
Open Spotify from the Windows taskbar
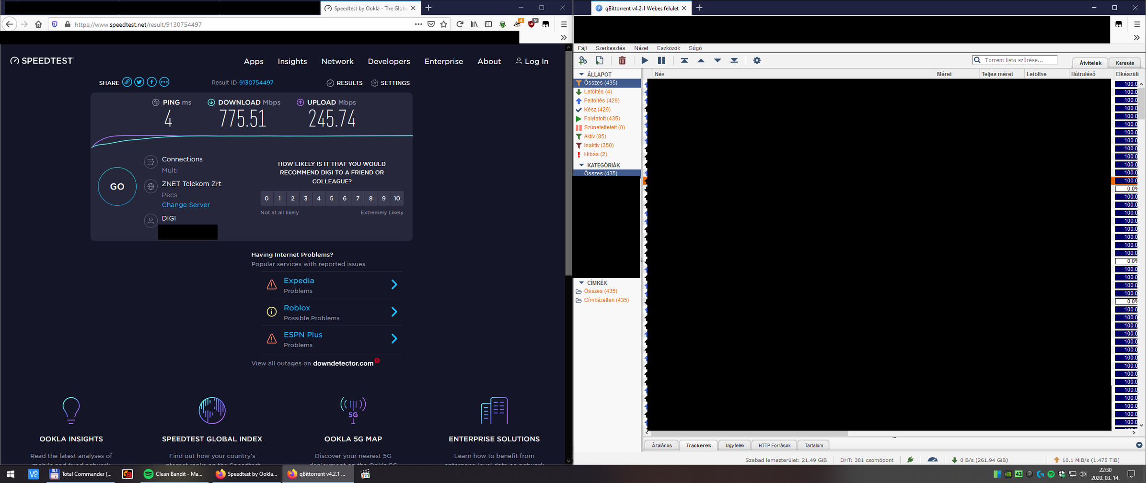(174, 474)
